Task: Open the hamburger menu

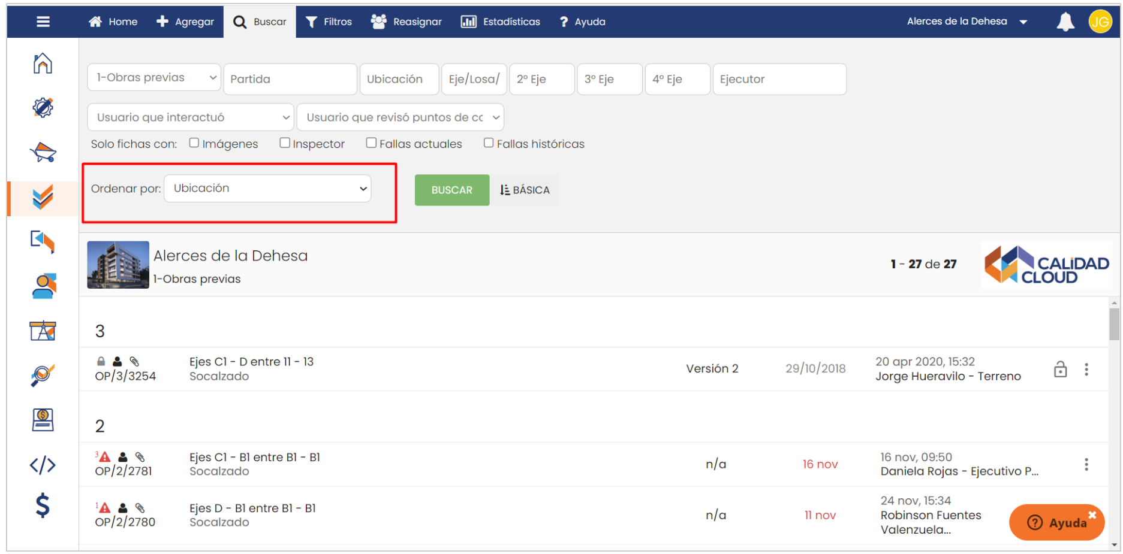Action: (43, 22)
